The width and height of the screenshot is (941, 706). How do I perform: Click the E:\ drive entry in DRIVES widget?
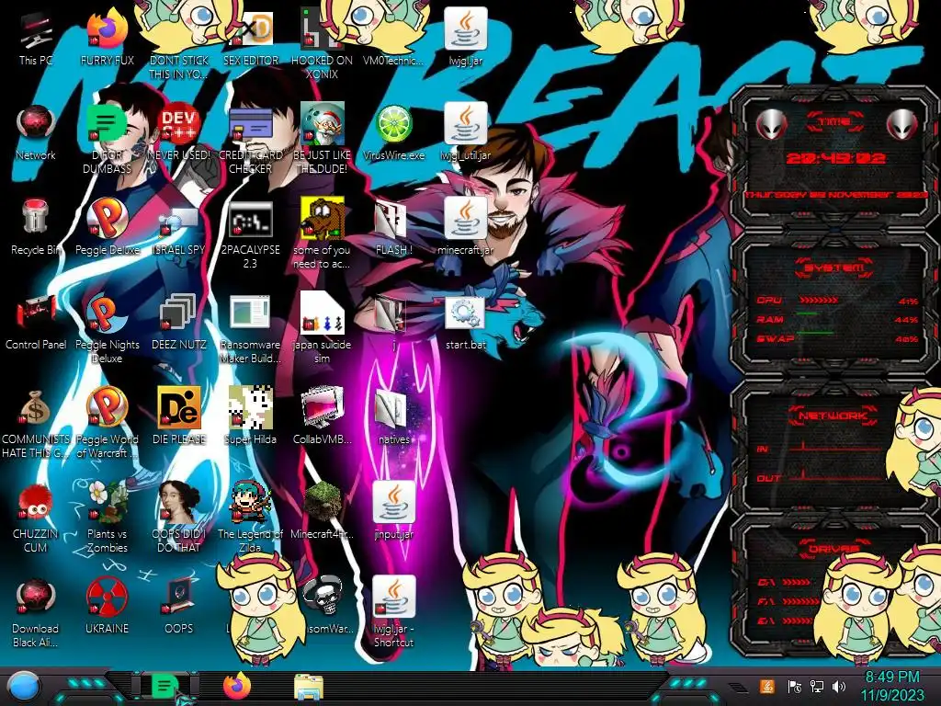pyautogui.click(x=785, y=621)
